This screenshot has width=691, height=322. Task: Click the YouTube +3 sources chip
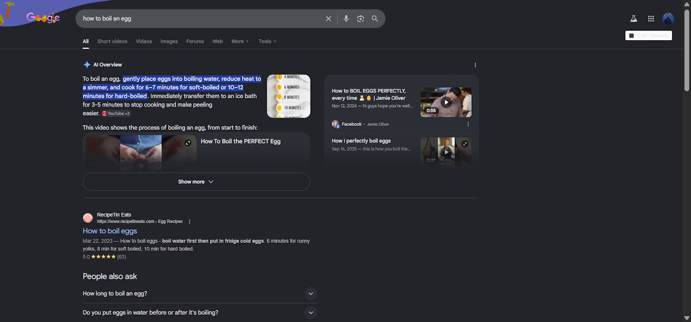tap(116, 113)
